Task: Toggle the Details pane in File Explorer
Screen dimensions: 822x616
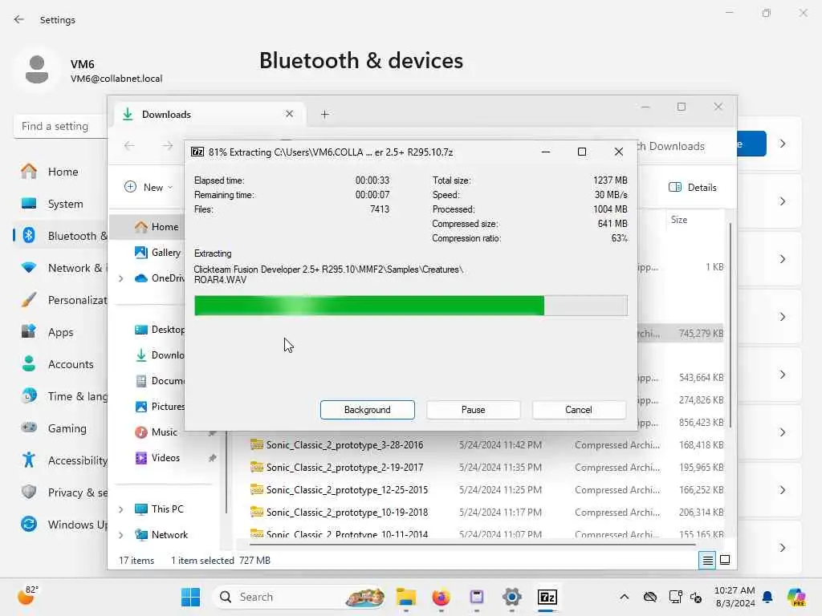Action: [692, 187]
